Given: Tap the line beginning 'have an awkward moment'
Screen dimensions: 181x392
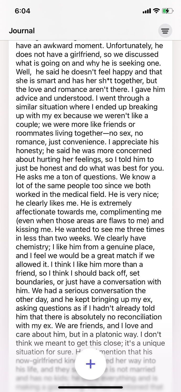Looking at the screenshot, I should (x=89, y=46).
